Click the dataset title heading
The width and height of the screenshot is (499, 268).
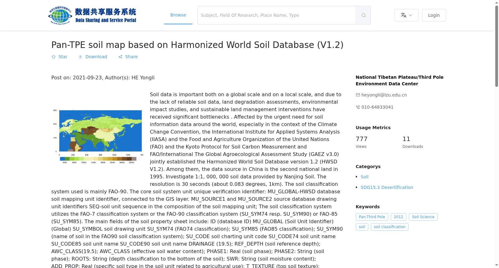point(197,45)
